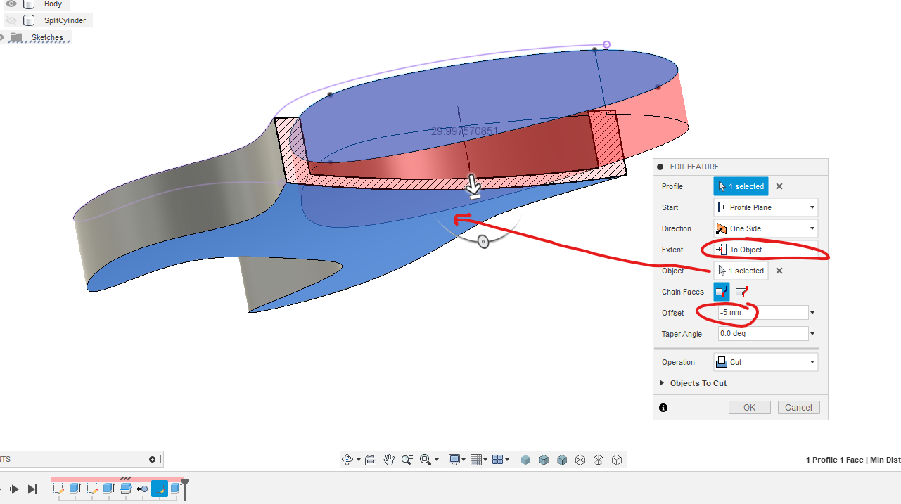Click the Sketches folder icon
901x504 pixels.
click(16, 37)
